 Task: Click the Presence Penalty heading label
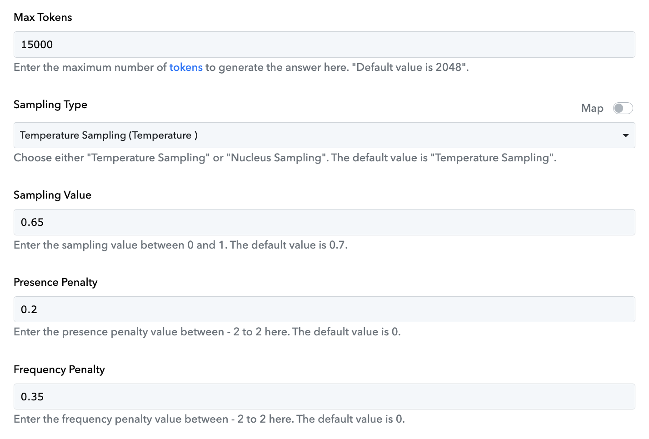(x=55, y=282)
